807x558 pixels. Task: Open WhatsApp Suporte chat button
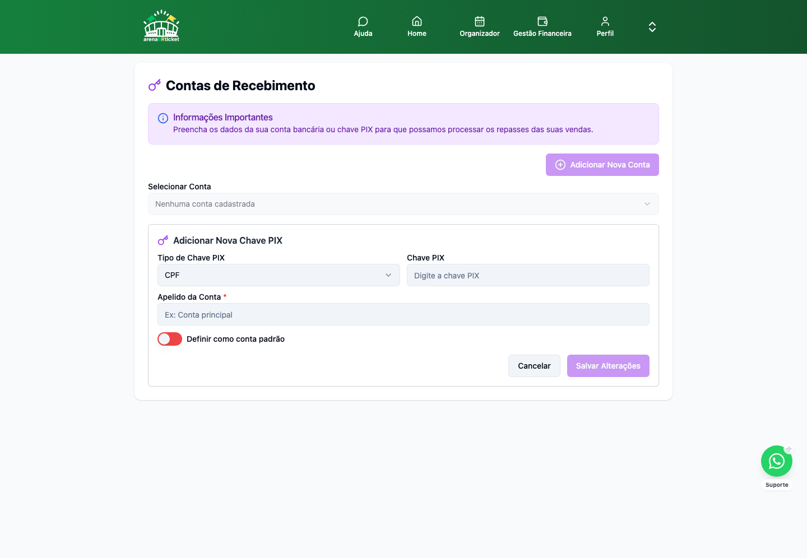[777, 461]
